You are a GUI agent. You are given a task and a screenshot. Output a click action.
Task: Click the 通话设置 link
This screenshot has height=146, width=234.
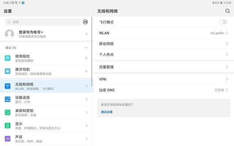(x=107, y=112)
